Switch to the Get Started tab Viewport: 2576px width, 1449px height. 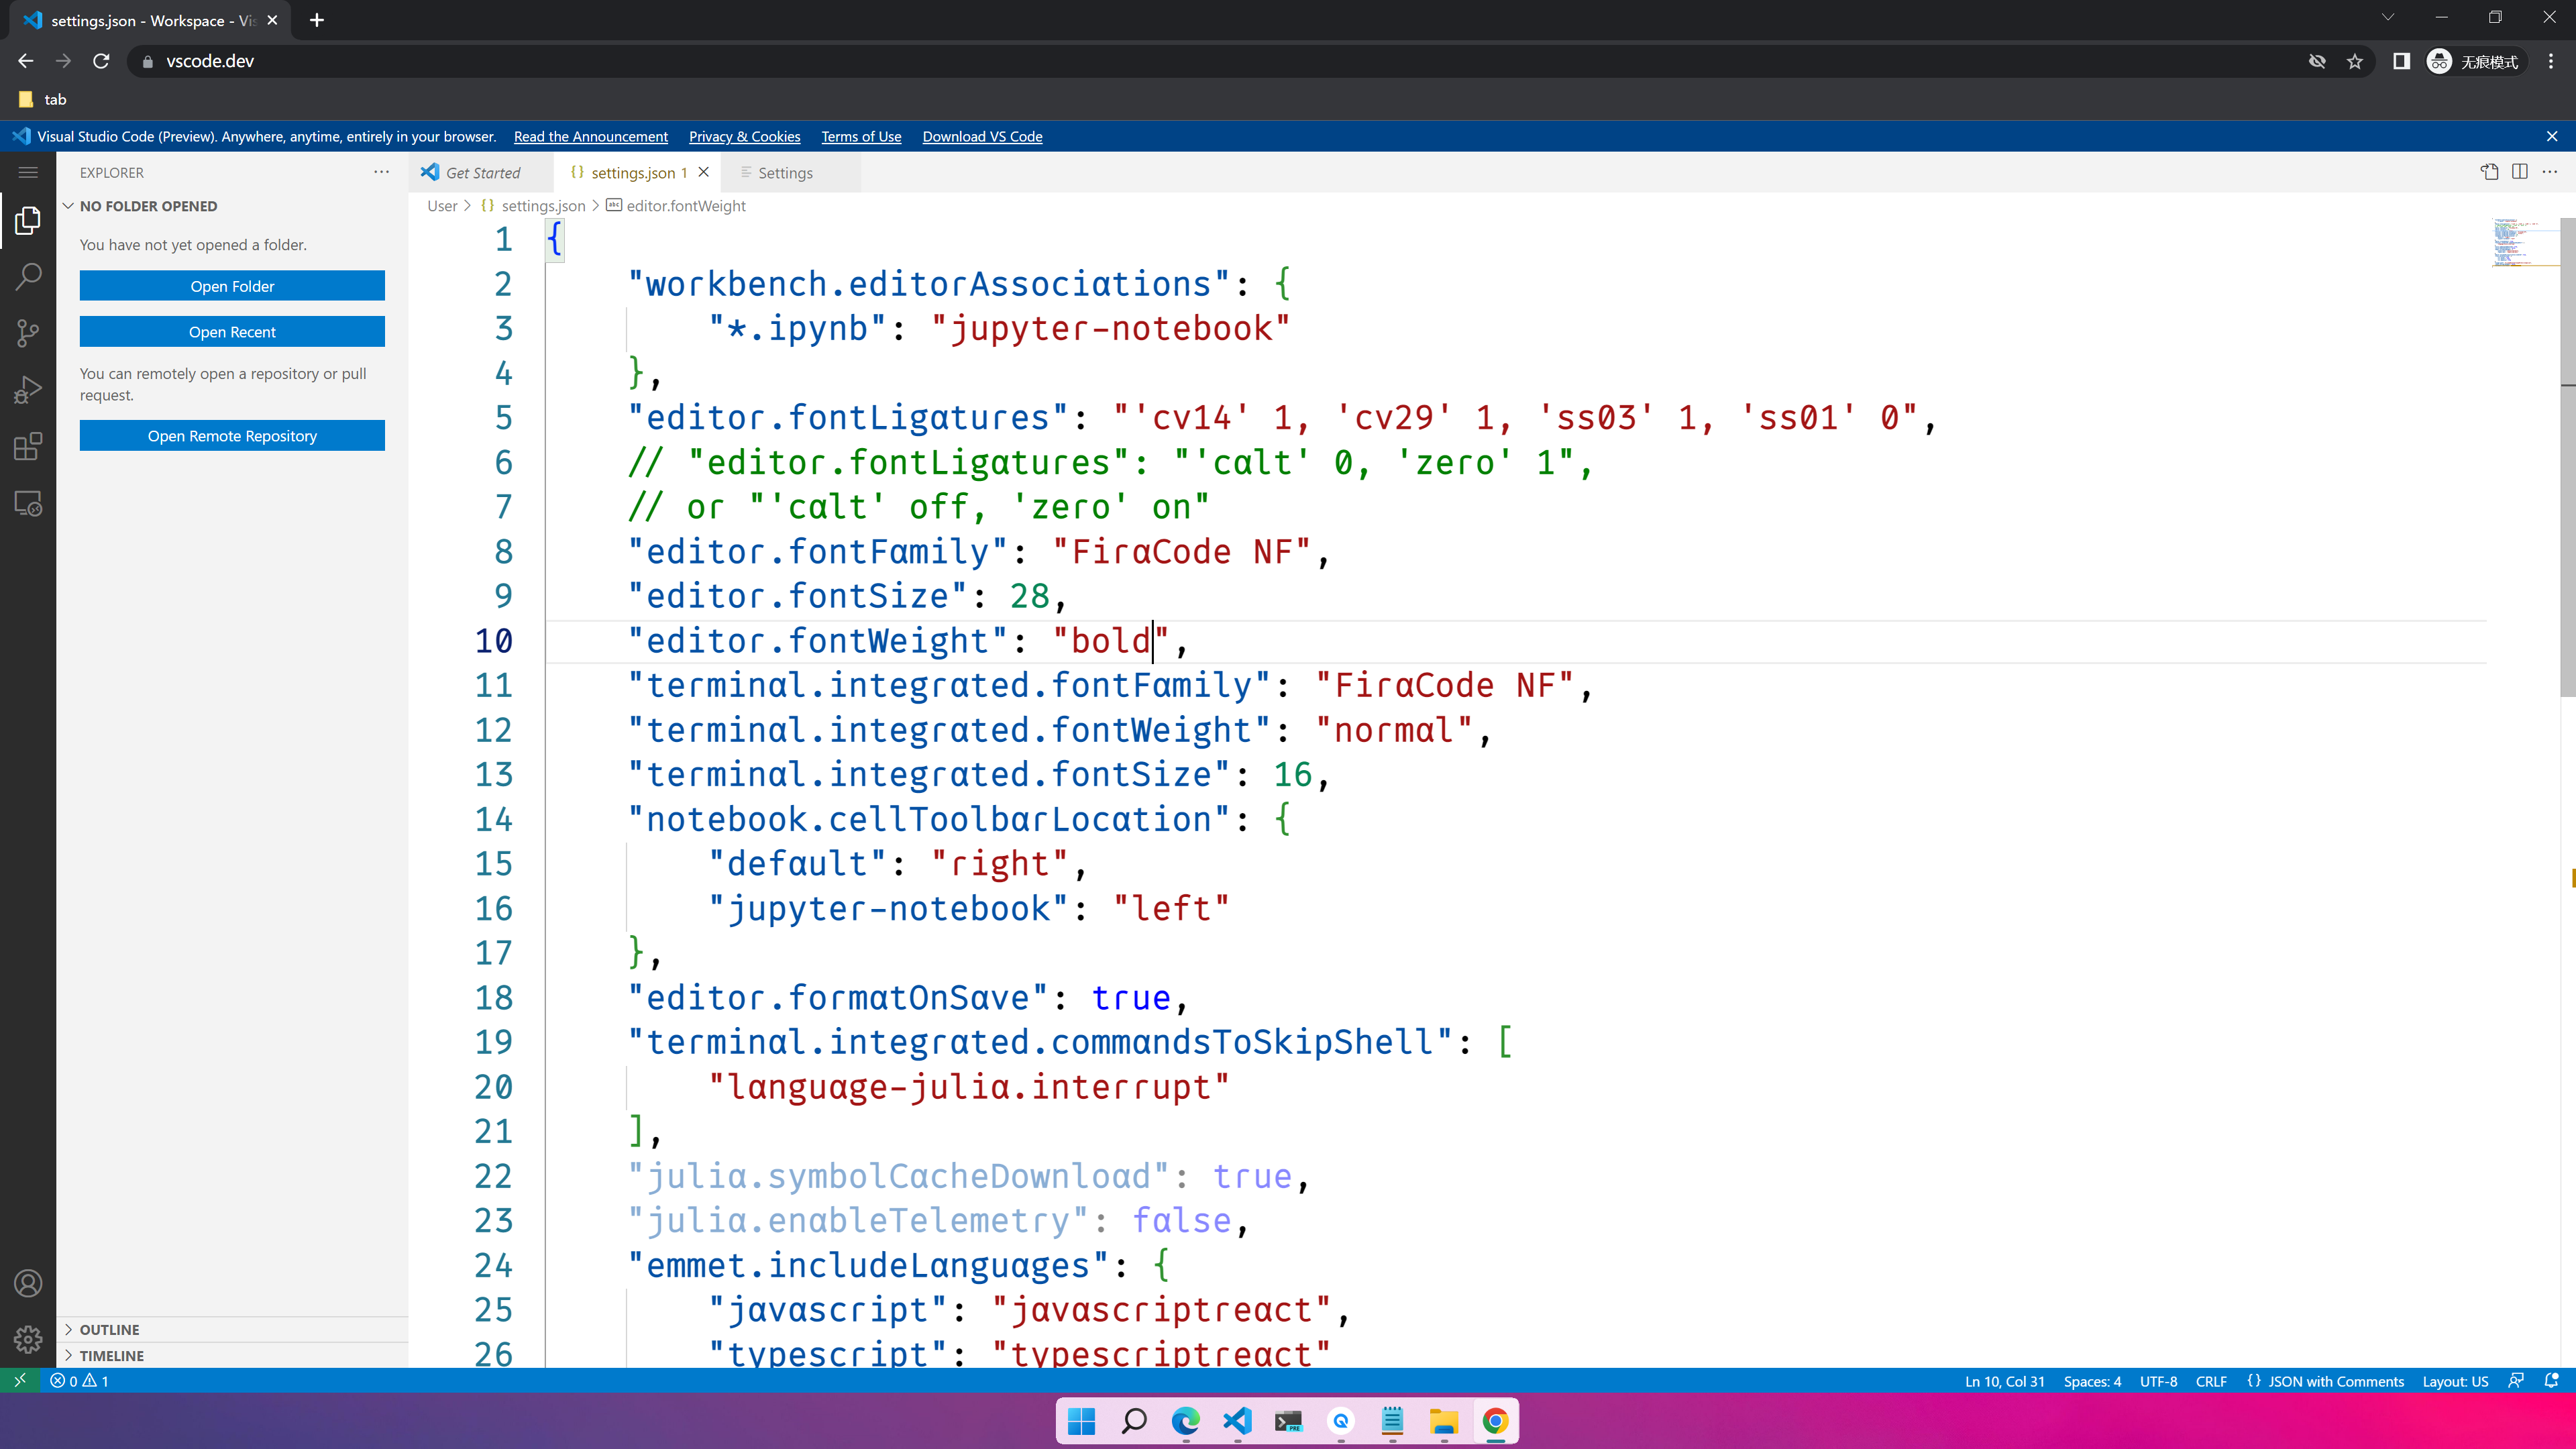coord(483,172)
